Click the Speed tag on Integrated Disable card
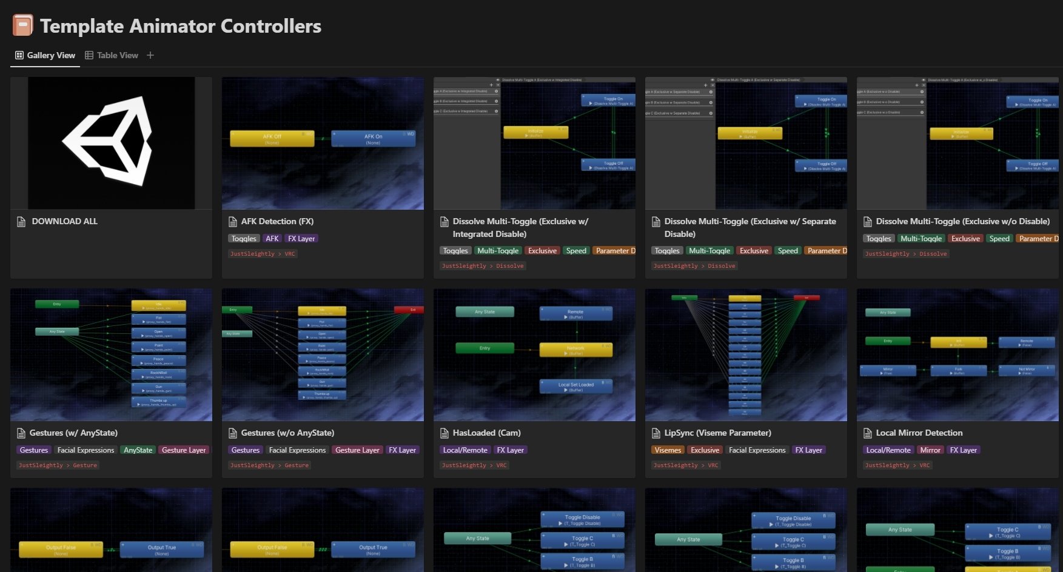1063x572 pixels. 576,250
